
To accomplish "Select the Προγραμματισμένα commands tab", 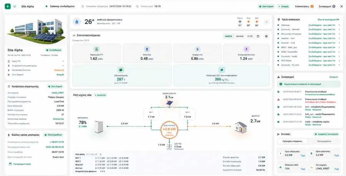I will [324, 141].
